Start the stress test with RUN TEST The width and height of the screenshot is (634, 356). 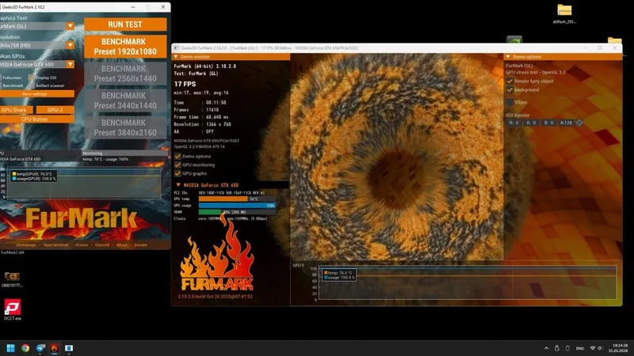[x=125, y=25]
